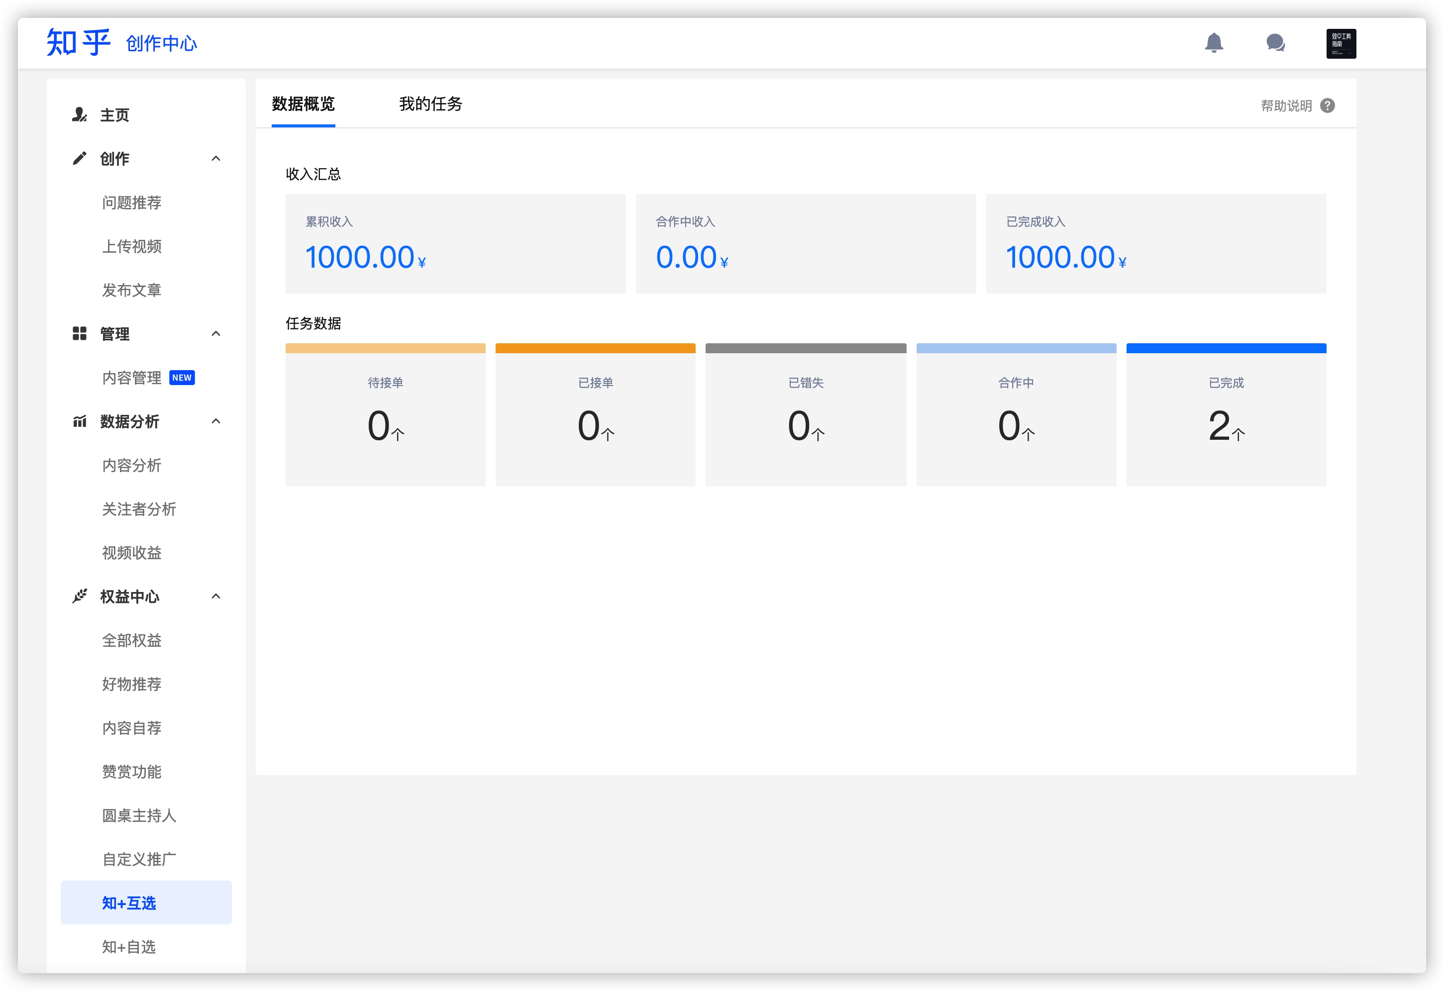The width and height of the screenshot is (1444, 991).
Task: Collapse the 创作 section chevron
Action: point(215,158)
